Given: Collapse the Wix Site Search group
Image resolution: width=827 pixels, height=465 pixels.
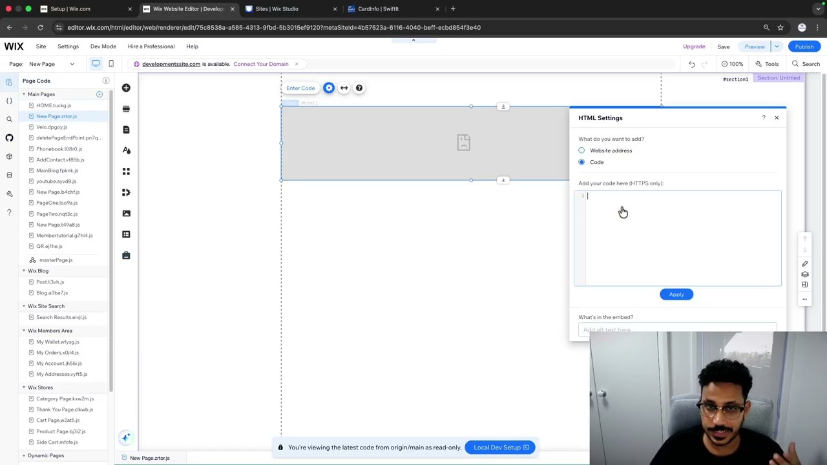Looking at the screenshot, I should (x=24, y=306).
